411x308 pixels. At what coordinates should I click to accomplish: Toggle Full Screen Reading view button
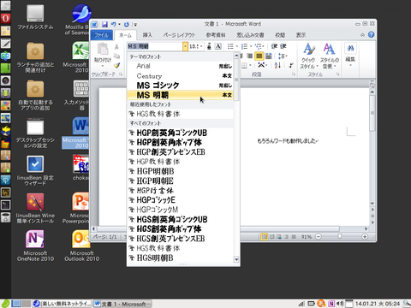click(272, 237)
